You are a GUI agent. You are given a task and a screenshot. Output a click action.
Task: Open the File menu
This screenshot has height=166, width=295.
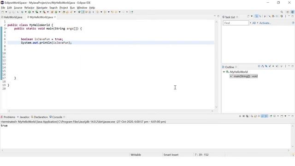[3, 8]
